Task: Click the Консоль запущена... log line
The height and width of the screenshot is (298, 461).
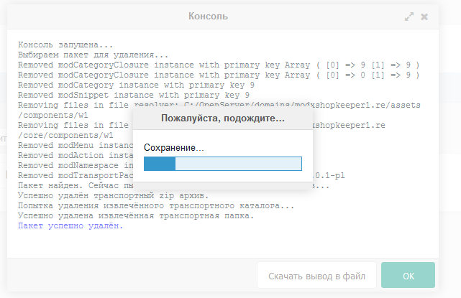Action: 65,45
